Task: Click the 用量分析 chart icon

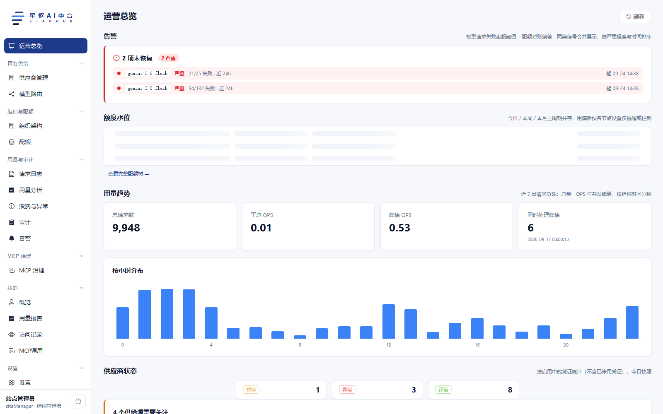Action: [12, 190]
